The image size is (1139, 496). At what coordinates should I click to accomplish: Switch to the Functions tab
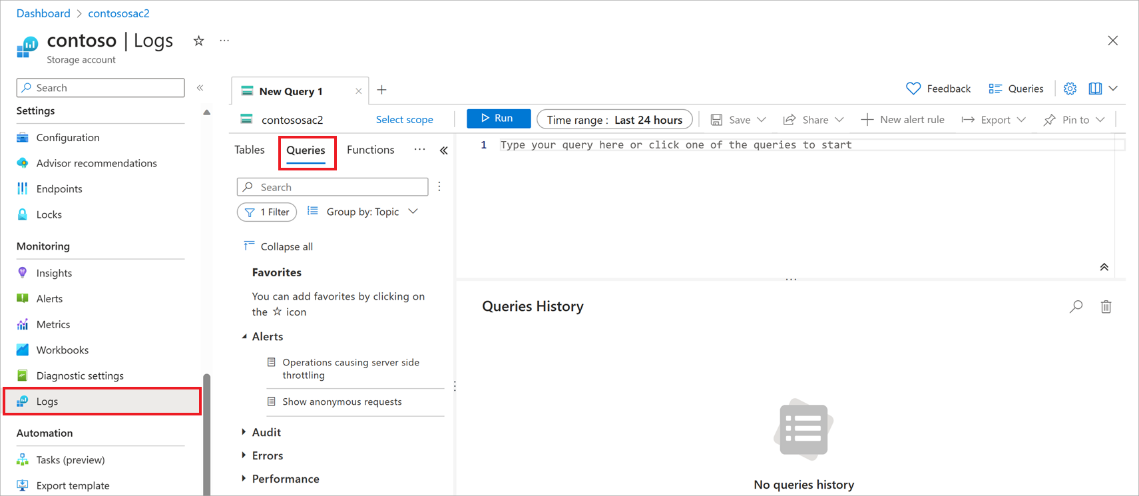[x=370, y=150]
